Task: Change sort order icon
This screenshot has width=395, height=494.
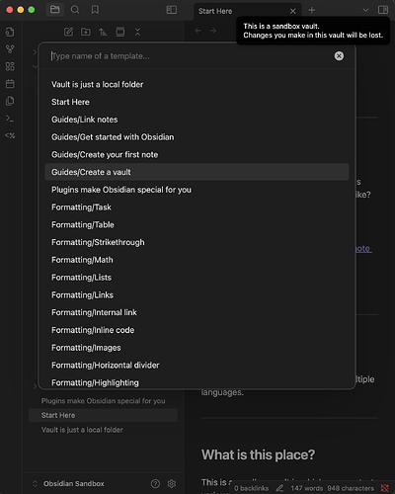Action: click(x=103, y=32)
